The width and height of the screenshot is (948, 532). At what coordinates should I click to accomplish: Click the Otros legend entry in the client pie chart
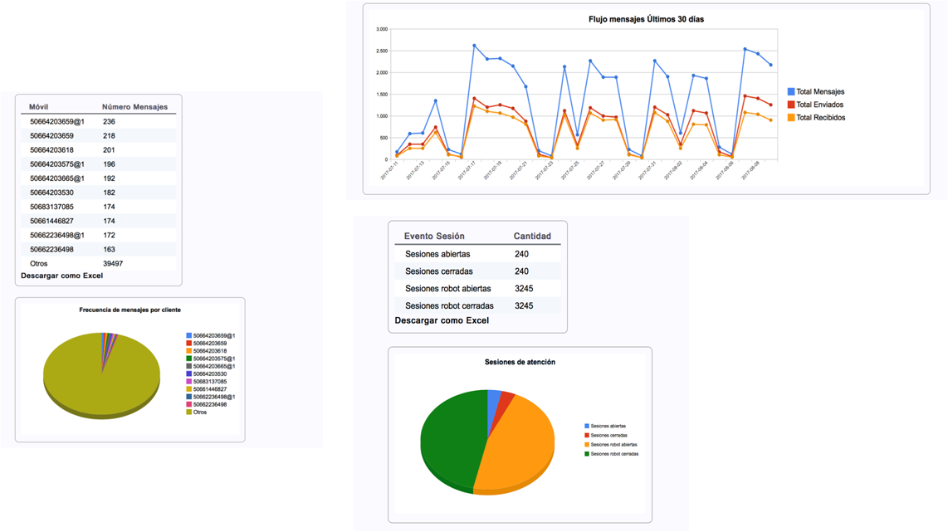point(199,412)
